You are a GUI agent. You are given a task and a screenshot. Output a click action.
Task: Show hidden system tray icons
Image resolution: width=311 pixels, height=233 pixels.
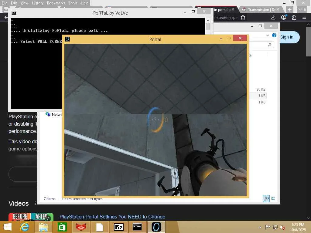point(260,227)
